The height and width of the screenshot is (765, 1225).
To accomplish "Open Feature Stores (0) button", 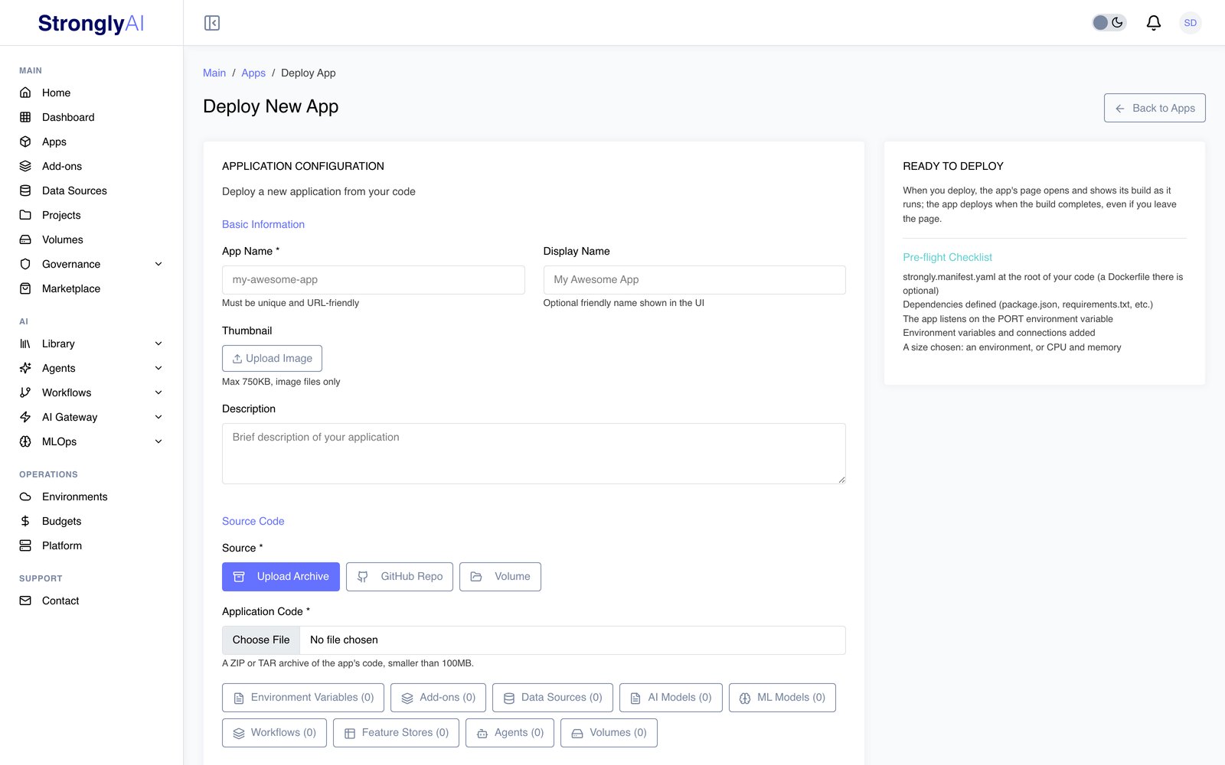I will coord(396,733).
